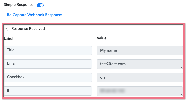Click the Response Received section title
This screenshot has width=186, height=101.
pos(28,29)
